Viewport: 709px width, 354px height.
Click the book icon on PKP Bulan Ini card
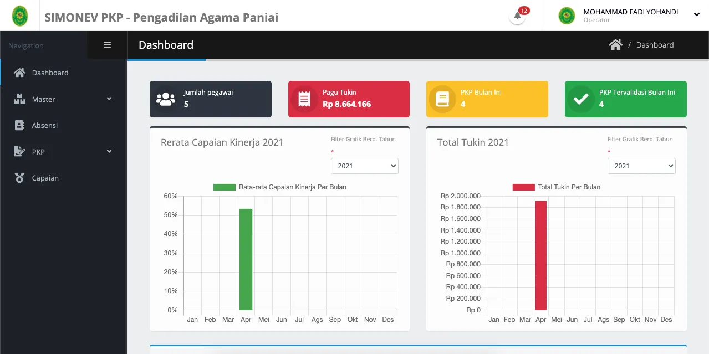442,100
